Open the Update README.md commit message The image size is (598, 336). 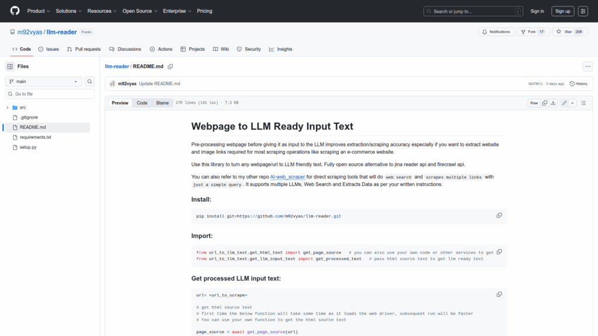tap(159, 84)
